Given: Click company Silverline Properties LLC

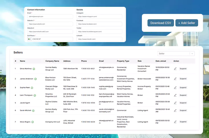Looking at the screenshot, I should (x=51, y=95).
